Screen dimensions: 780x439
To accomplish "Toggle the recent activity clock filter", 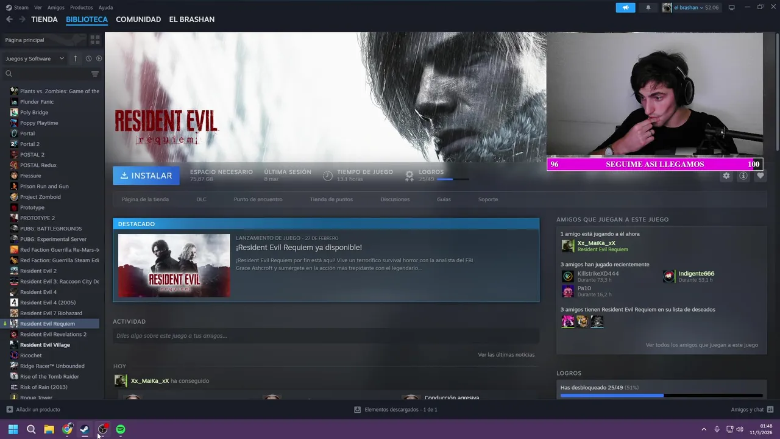I will click(88, 59).
